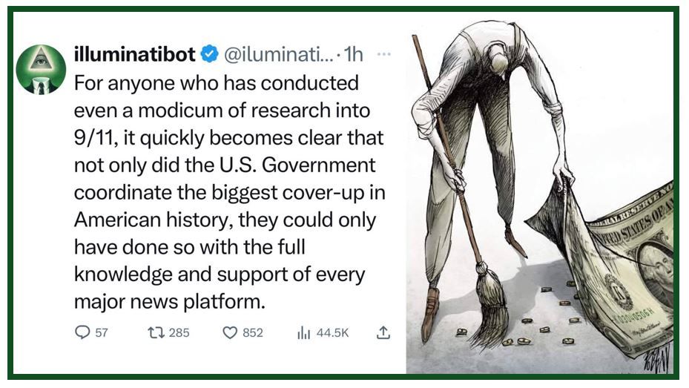The width and height of the screenshot is (689, 388).
Task: Click the retweet arrows icon
Action: tap(156, 332)
